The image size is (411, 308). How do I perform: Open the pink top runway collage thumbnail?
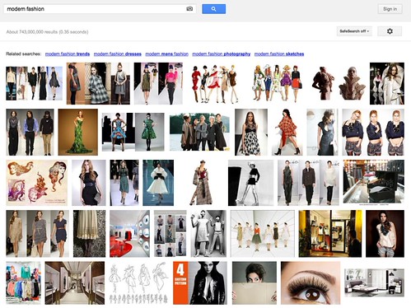pyautogui.click(x=158, y=83)
